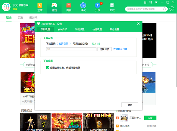Open the 其他设置 tab
This screenshot has height=131, width=177.
(x=114, y=30)
